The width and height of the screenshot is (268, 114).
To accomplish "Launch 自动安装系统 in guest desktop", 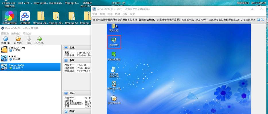I will pyautogui.click(x=114, y=100).
